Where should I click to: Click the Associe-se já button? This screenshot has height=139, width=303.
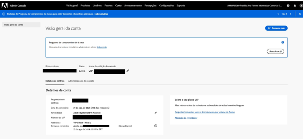[275, 51]
